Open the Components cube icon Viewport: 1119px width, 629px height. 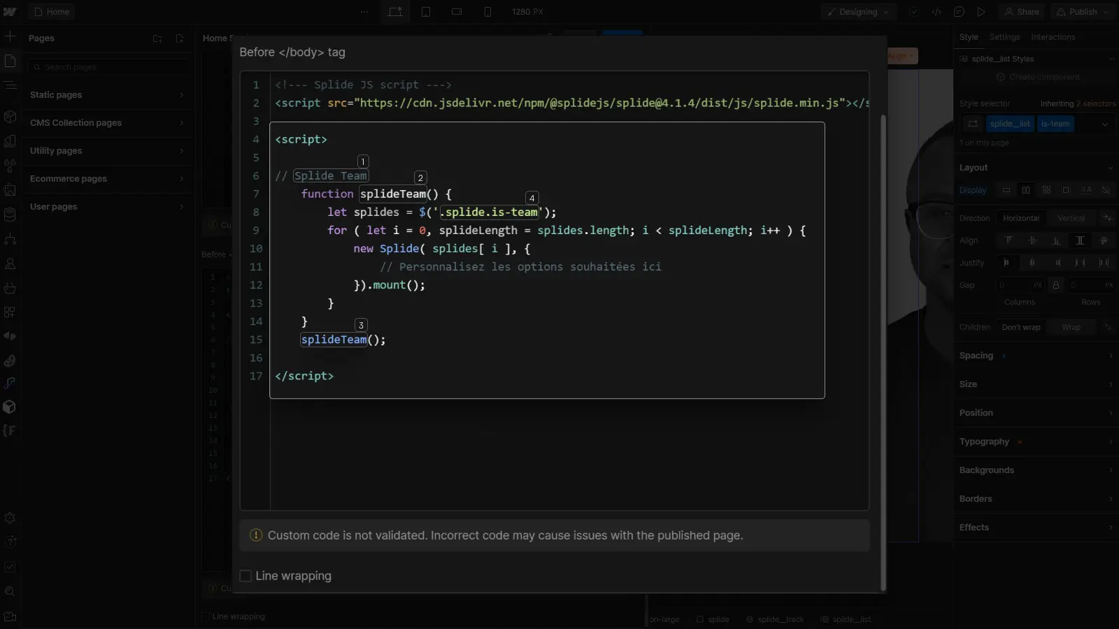point(10,117)
